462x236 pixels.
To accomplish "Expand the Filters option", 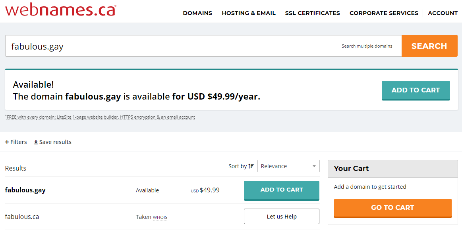I will pos(16,142).
